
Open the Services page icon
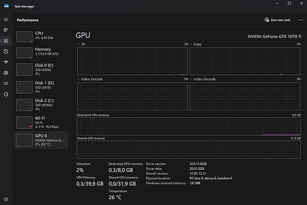[x=6, y=94]
